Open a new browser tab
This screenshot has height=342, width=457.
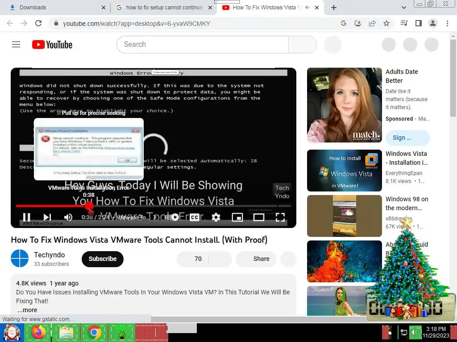334,8
